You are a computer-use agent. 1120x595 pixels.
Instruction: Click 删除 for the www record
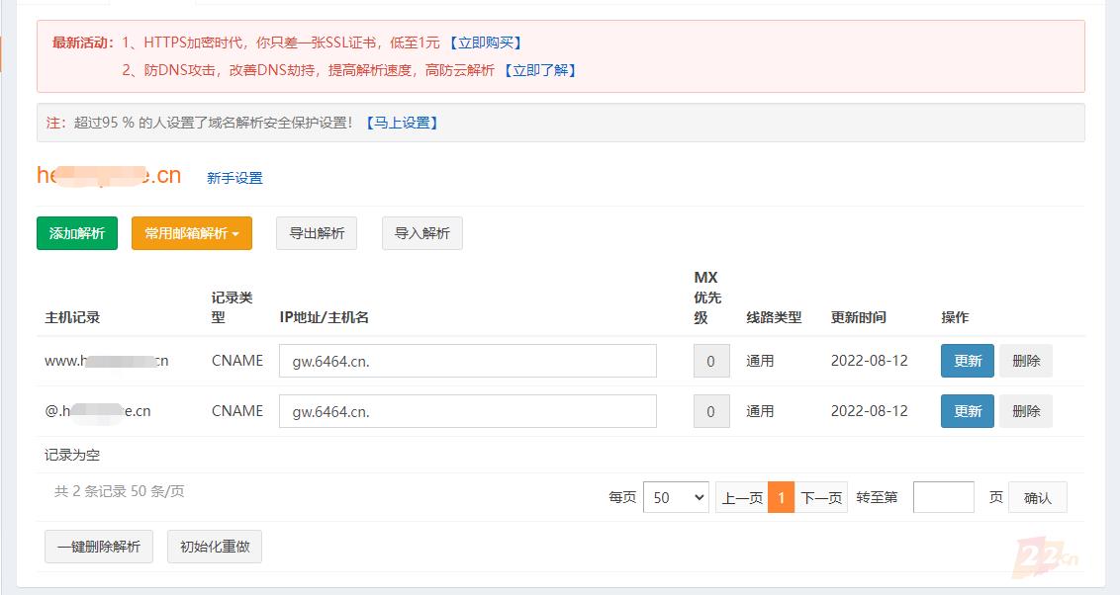coord(1026,361)
